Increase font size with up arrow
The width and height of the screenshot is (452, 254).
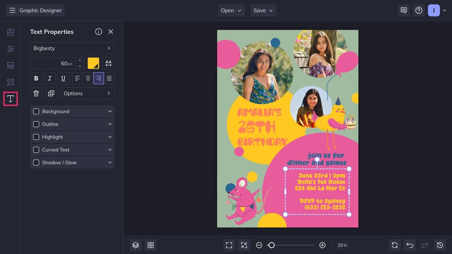[80, 60]
